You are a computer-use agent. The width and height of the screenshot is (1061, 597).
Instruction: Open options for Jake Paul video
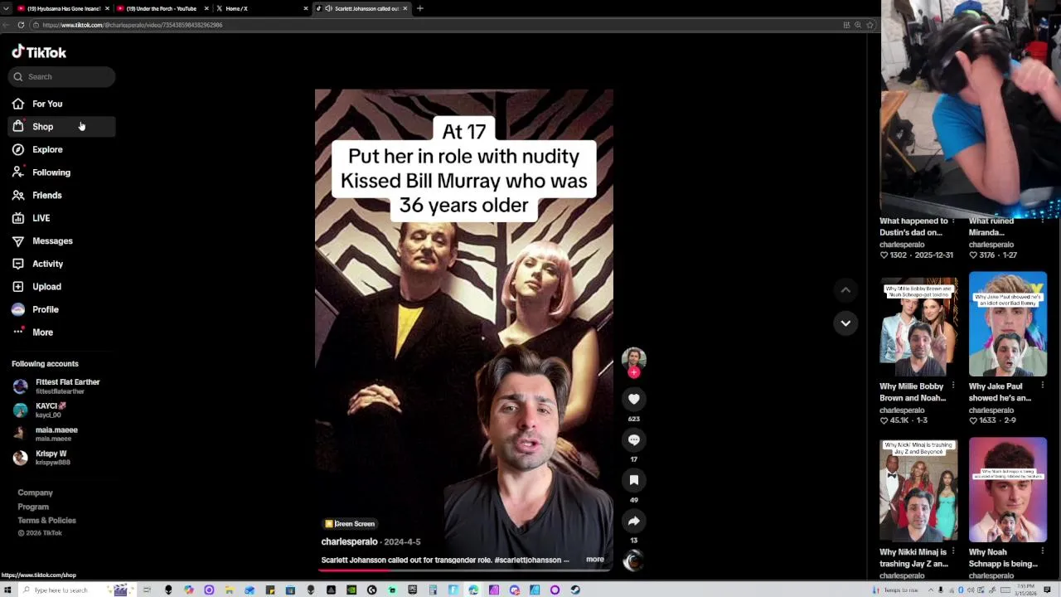click(x=1042, y=386)
